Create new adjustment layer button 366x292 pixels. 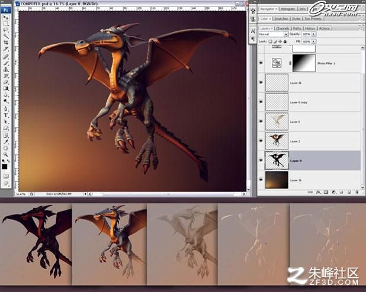334,192
